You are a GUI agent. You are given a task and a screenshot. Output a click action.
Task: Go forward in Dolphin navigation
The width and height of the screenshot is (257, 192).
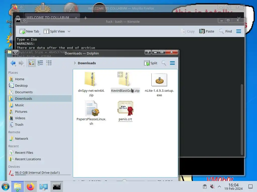click(21, 63)
